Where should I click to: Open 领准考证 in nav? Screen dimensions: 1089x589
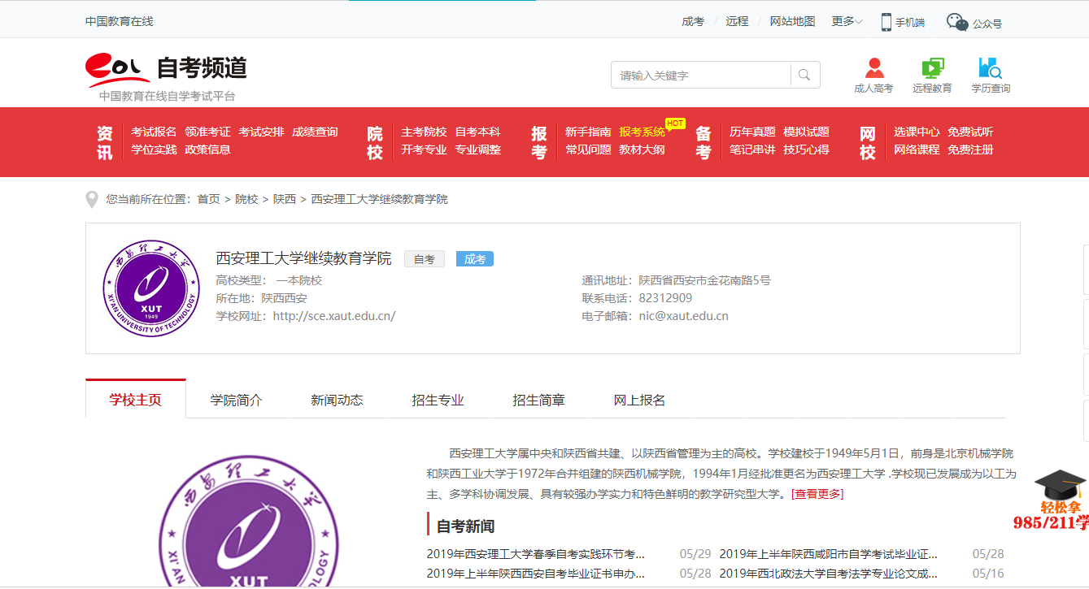(x=207, y=132)
